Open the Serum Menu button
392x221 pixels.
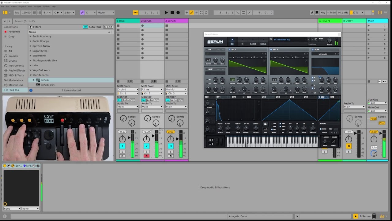321,39
